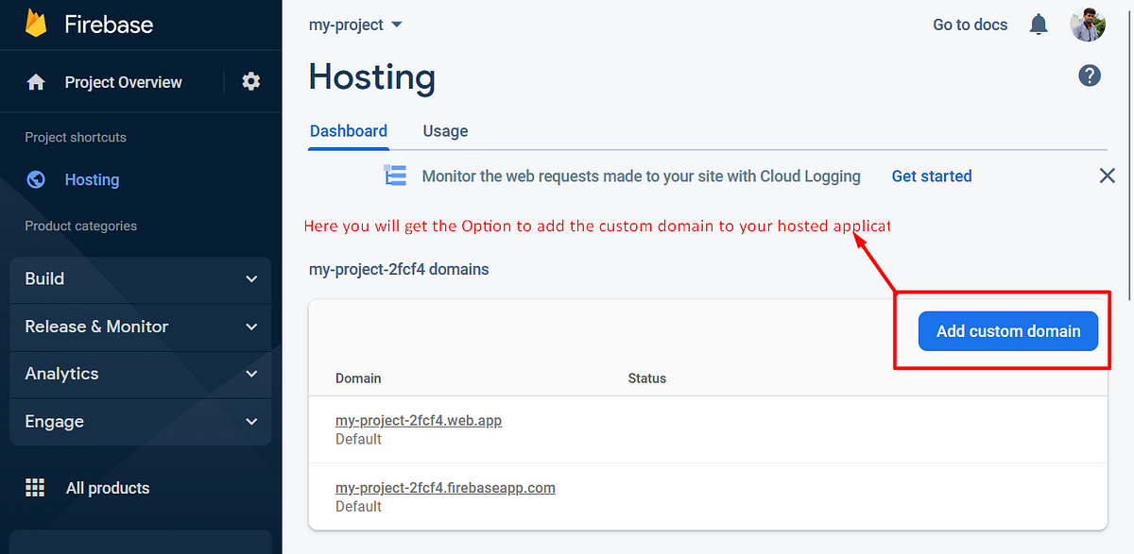Switch to the Usage tab
Viewport: 1134px width, 554px height.
coord(445,131)
